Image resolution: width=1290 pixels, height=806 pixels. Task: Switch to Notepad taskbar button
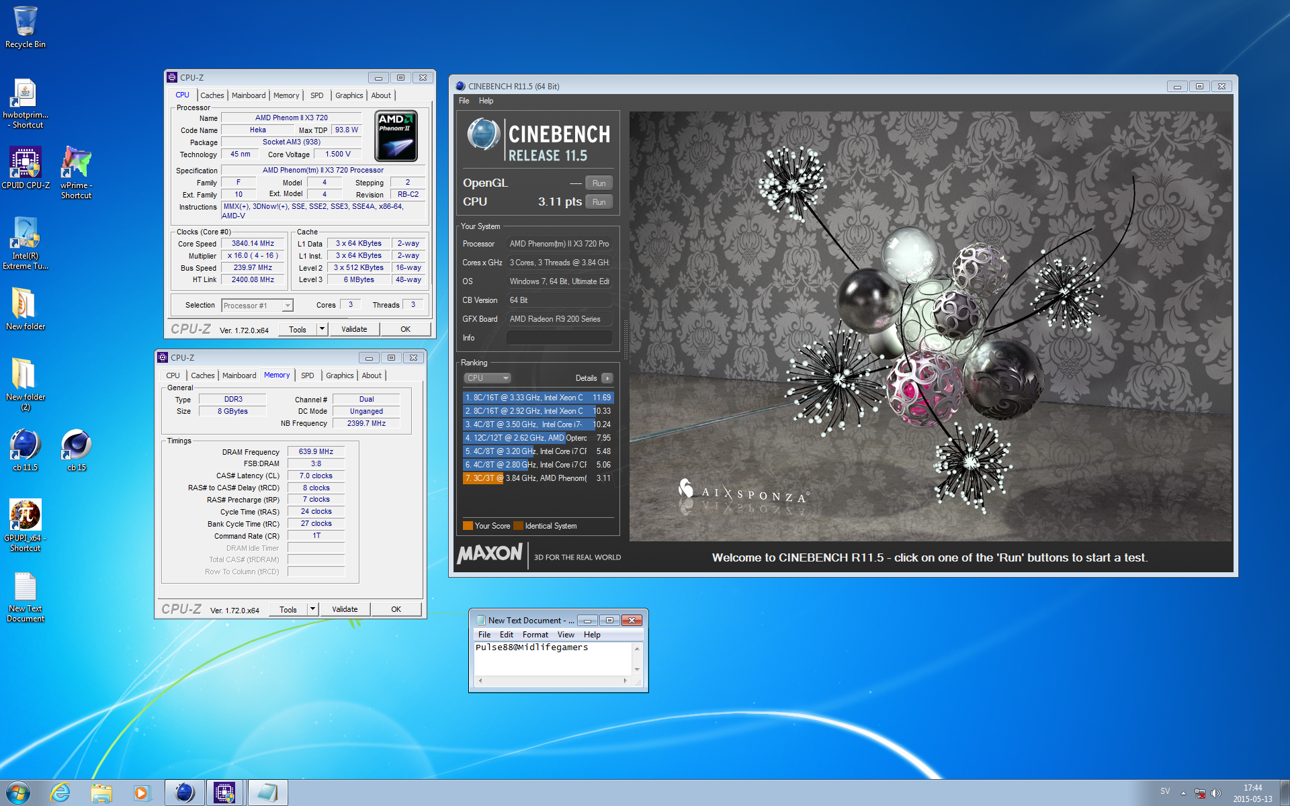(267, 793)
